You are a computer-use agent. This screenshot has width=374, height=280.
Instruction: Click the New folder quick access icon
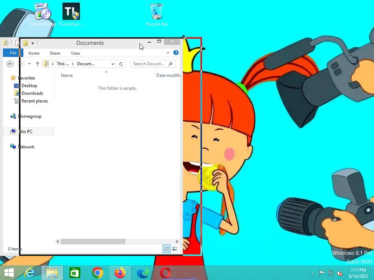26,43
